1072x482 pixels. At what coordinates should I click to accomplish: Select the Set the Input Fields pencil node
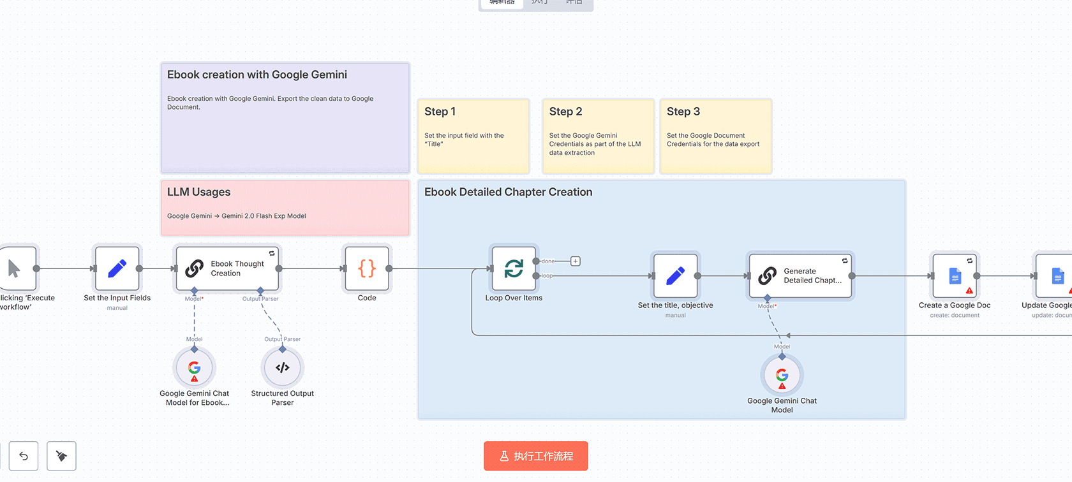[x=117, y=268]
